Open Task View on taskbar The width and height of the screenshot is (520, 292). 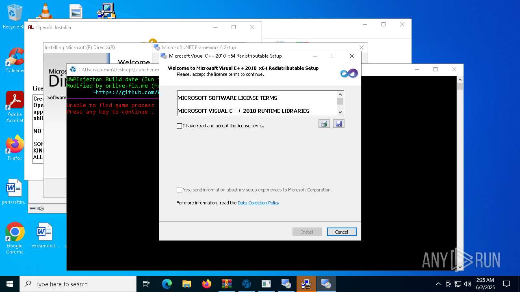coord(146,284)
